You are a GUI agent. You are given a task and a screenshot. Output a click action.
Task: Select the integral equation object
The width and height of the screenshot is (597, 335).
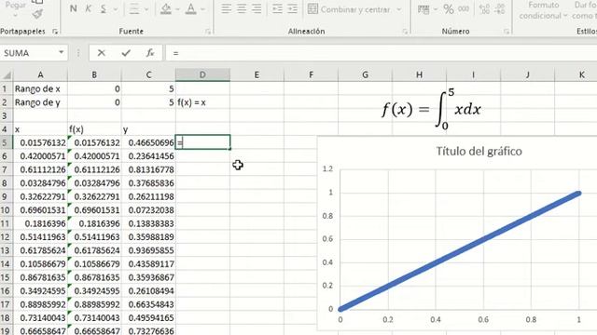(x=432, y=109)
